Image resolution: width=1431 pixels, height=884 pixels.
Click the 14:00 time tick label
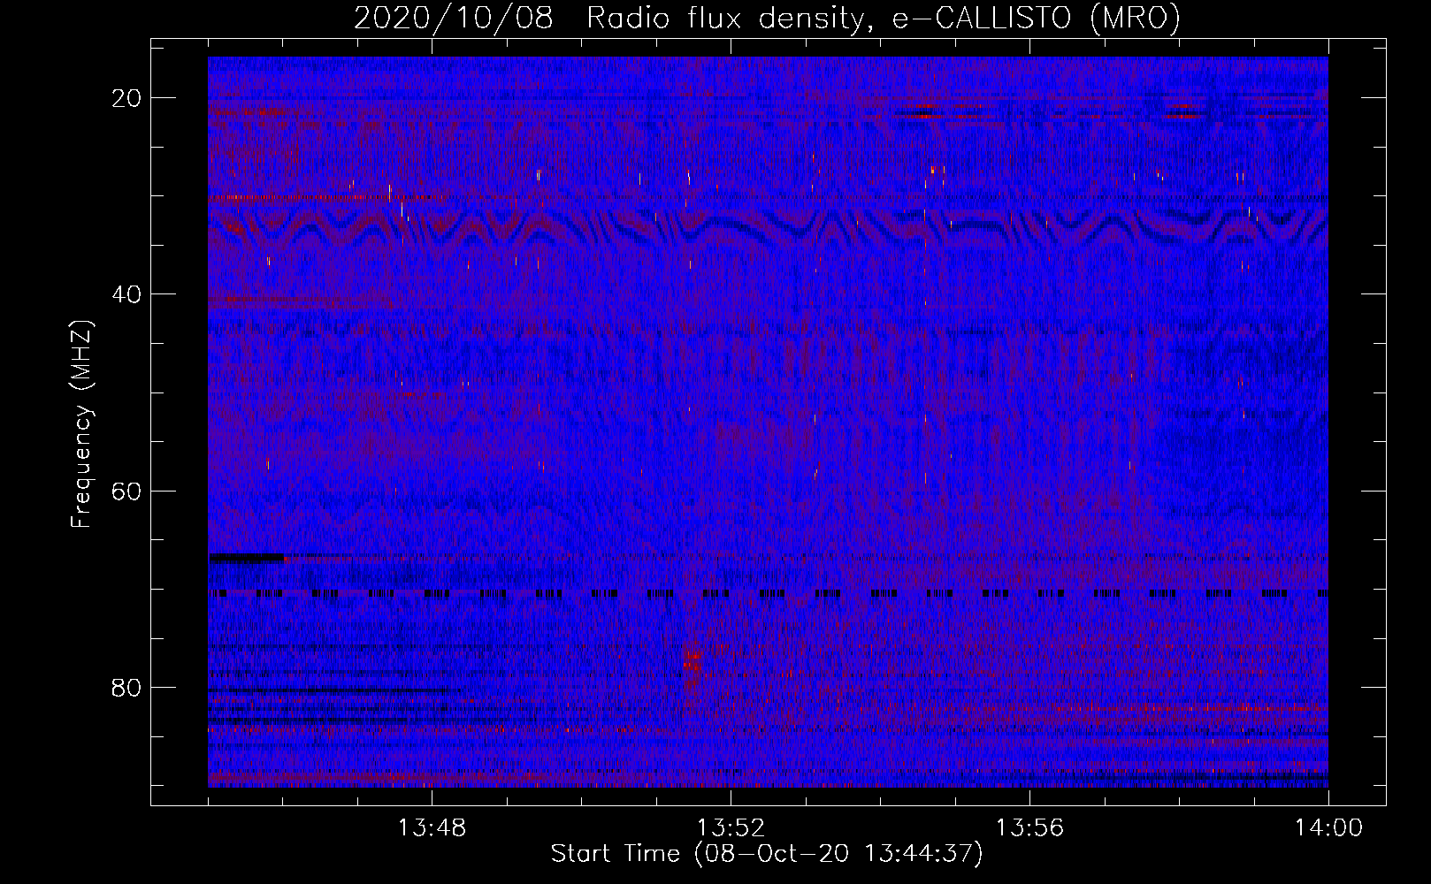click(1328, 828)
